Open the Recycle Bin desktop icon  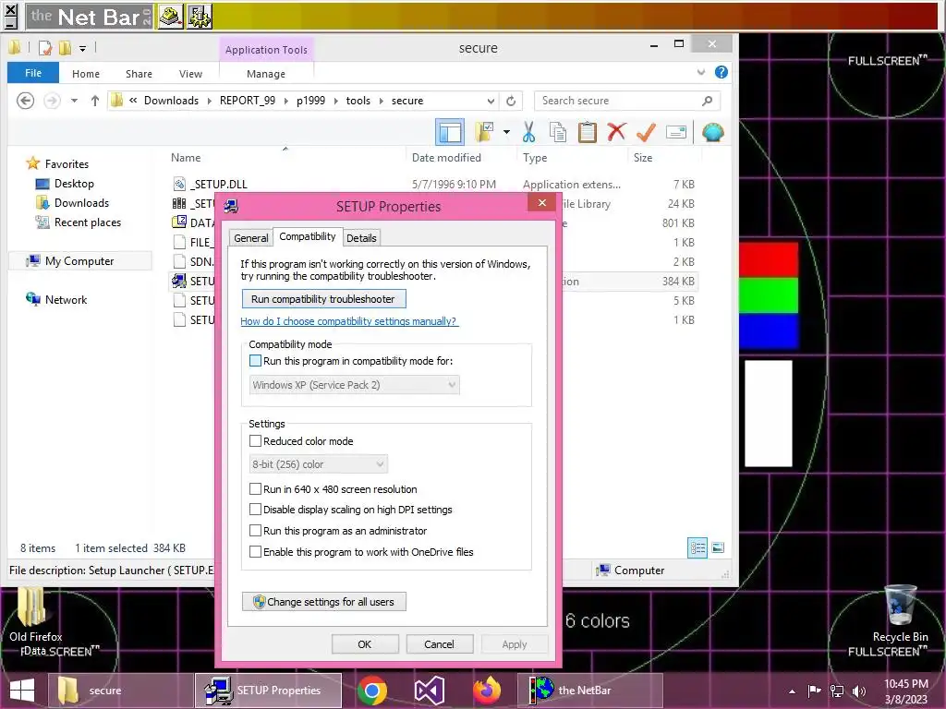900,613
